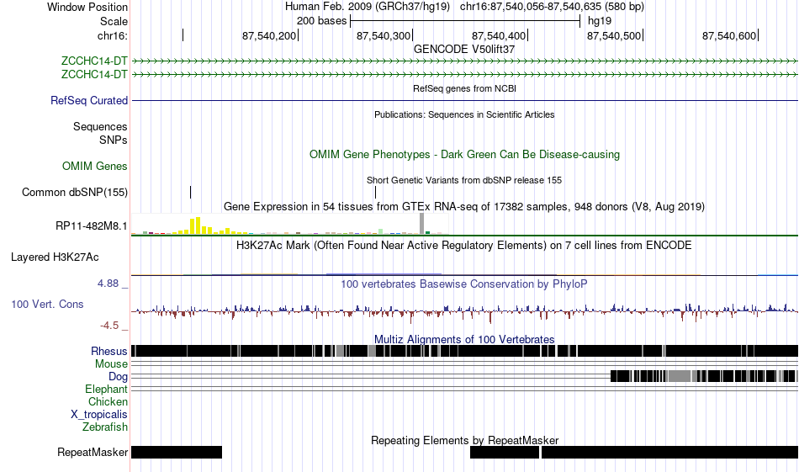Select the Zebrafish alignment row label
Screen dimensions: 799x472
pyautogui.click(x=105, y=427)
